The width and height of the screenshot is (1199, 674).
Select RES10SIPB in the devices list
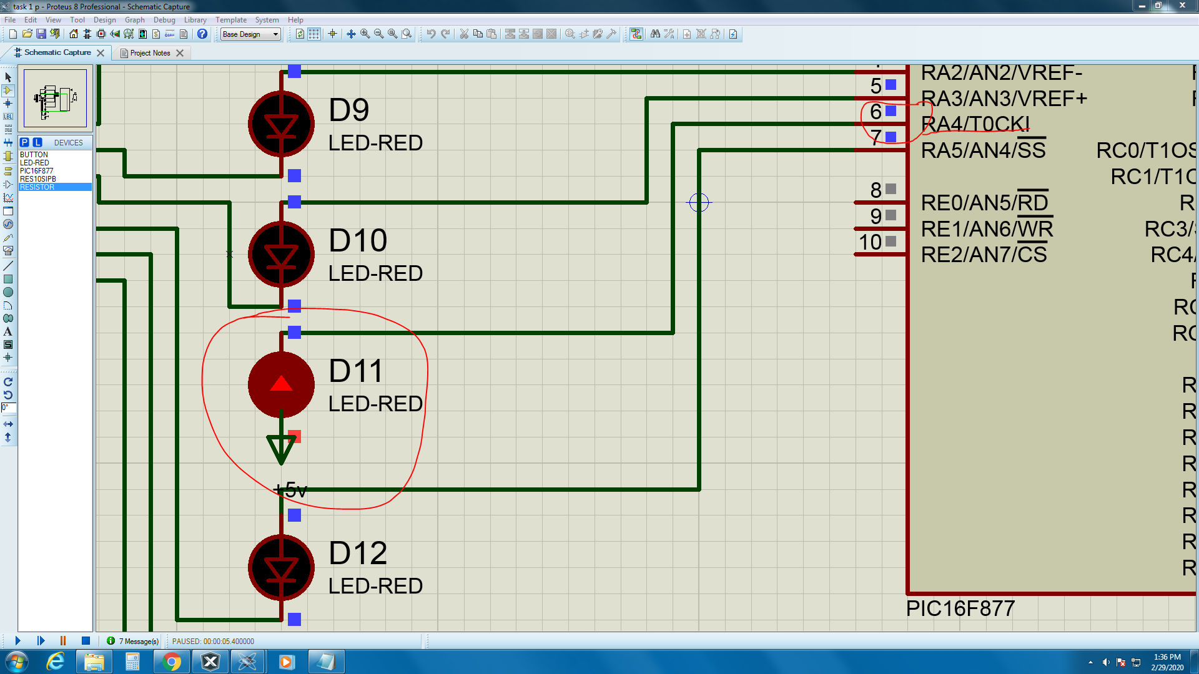[55, 179]
